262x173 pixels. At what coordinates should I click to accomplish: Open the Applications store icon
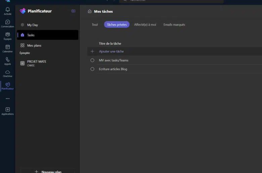[7, 110]
